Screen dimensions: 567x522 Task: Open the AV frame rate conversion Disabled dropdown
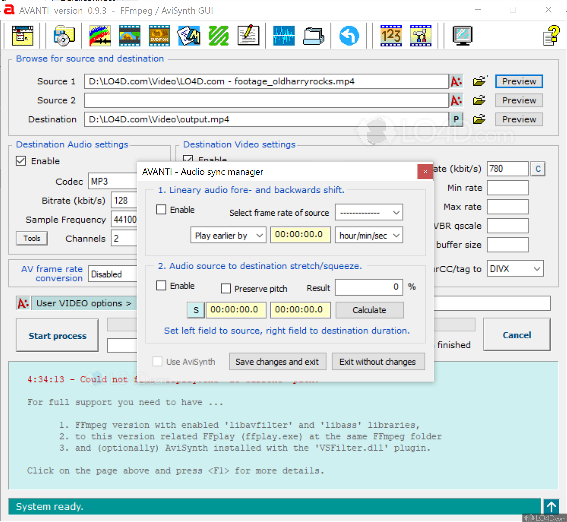click(113, 274)
